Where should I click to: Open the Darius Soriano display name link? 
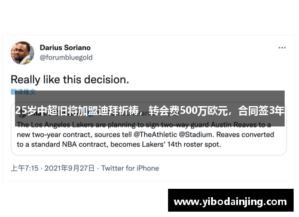65,47
